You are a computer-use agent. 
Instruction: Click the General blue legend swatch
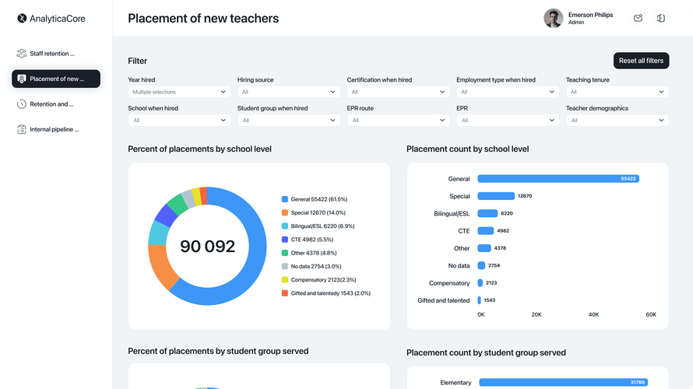(x=285, y=199)
